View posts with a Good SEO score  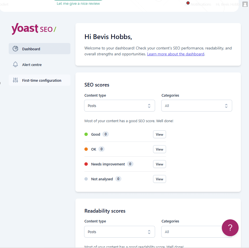(x=159, y=134)
